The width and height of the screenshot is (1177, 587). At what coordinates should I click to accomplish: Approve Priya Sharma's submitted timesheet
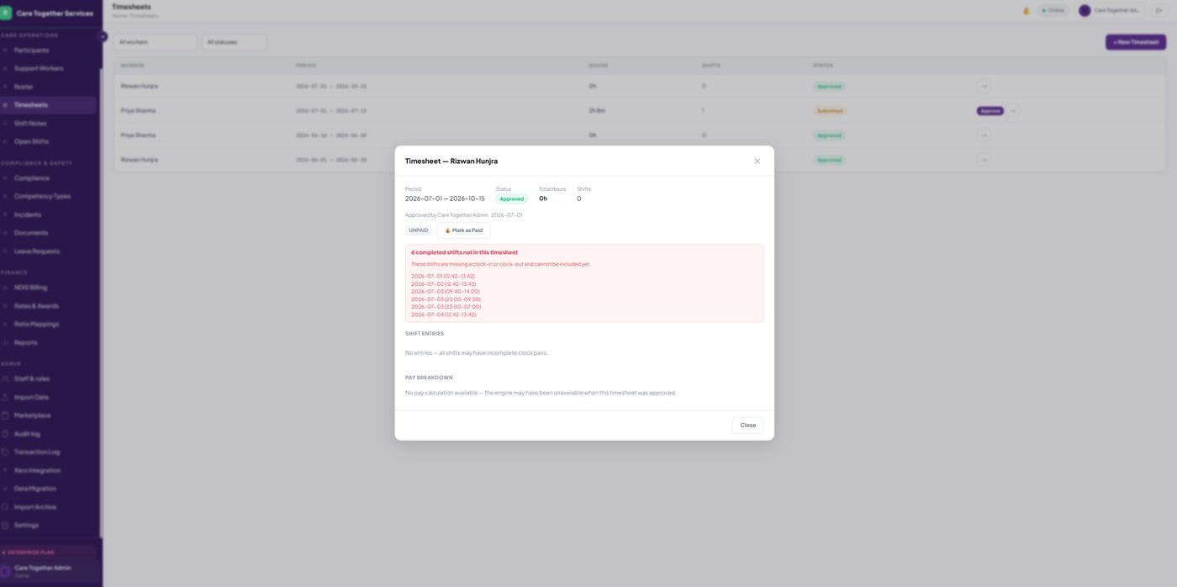[x=990, y=111]
